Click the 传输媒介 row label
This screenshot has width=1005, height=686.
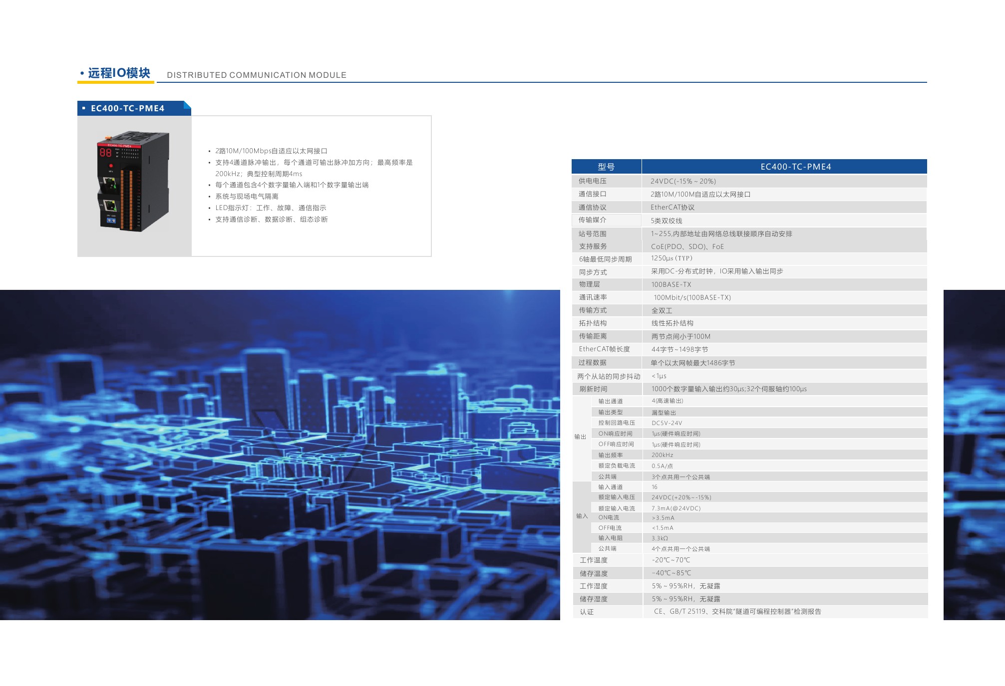click(593, 220)
